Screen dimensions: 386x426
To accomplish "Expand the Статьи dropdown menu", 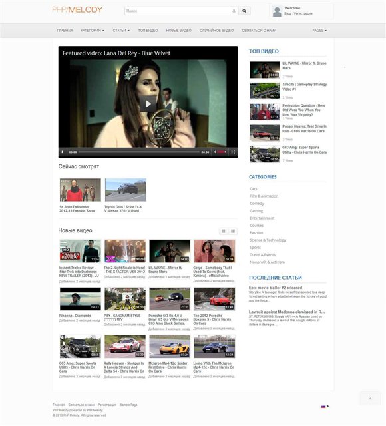I will [121, 31].
